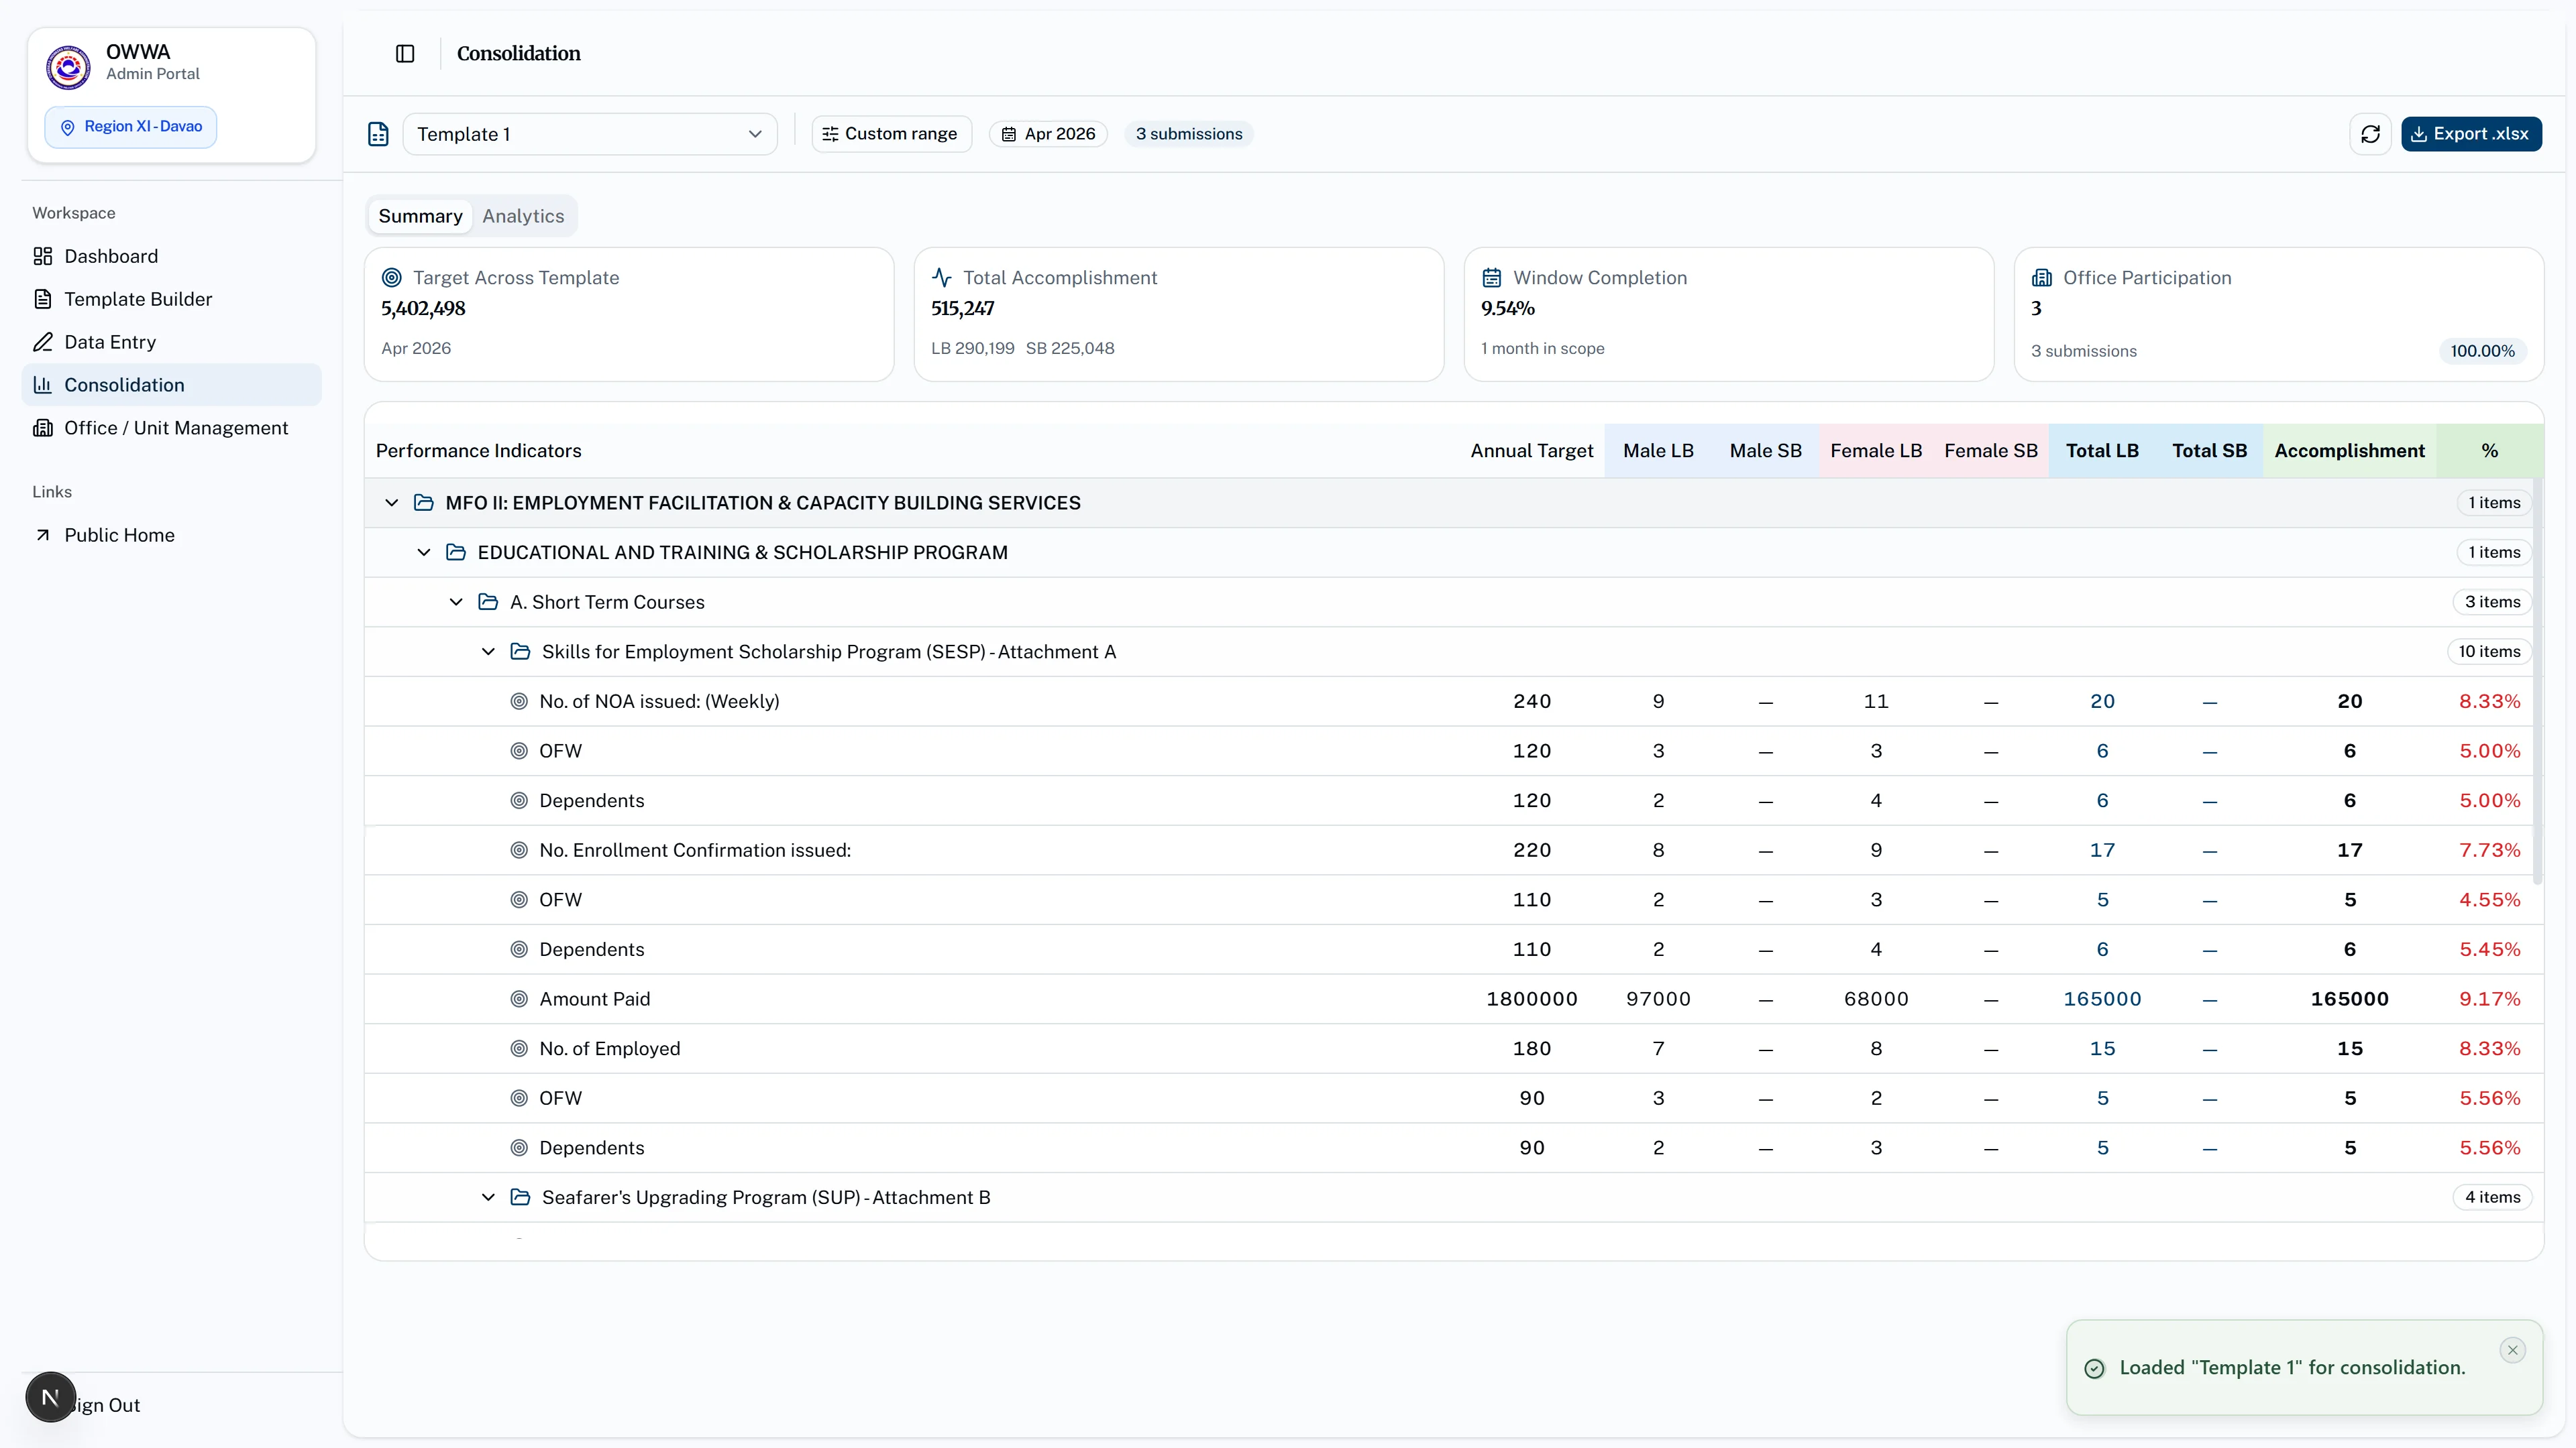Click the folder icon of A. Short Term Courses

click(x=488, y=603)
